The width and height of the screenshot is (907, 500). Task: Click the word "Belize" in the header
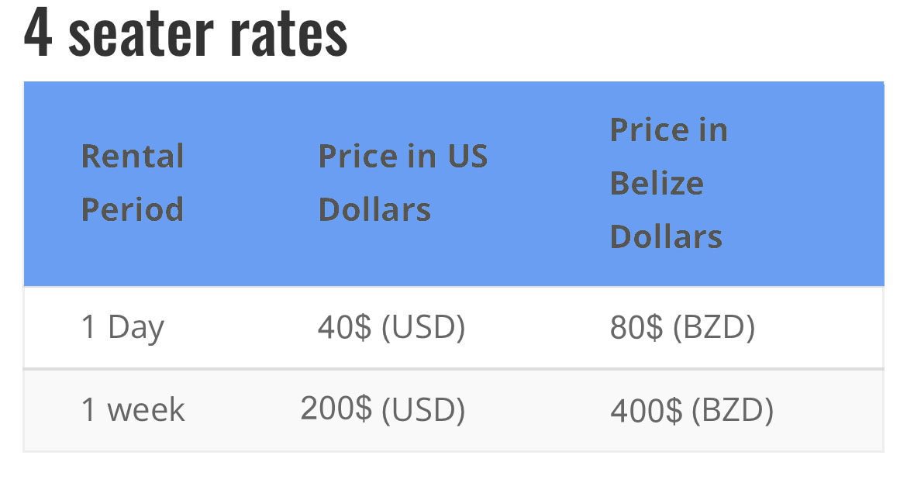coord(657,183)
